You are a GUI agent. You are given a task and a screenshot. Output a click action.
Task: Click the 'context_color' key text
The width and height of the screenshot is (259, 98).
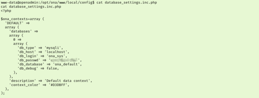tap(25, 85)
